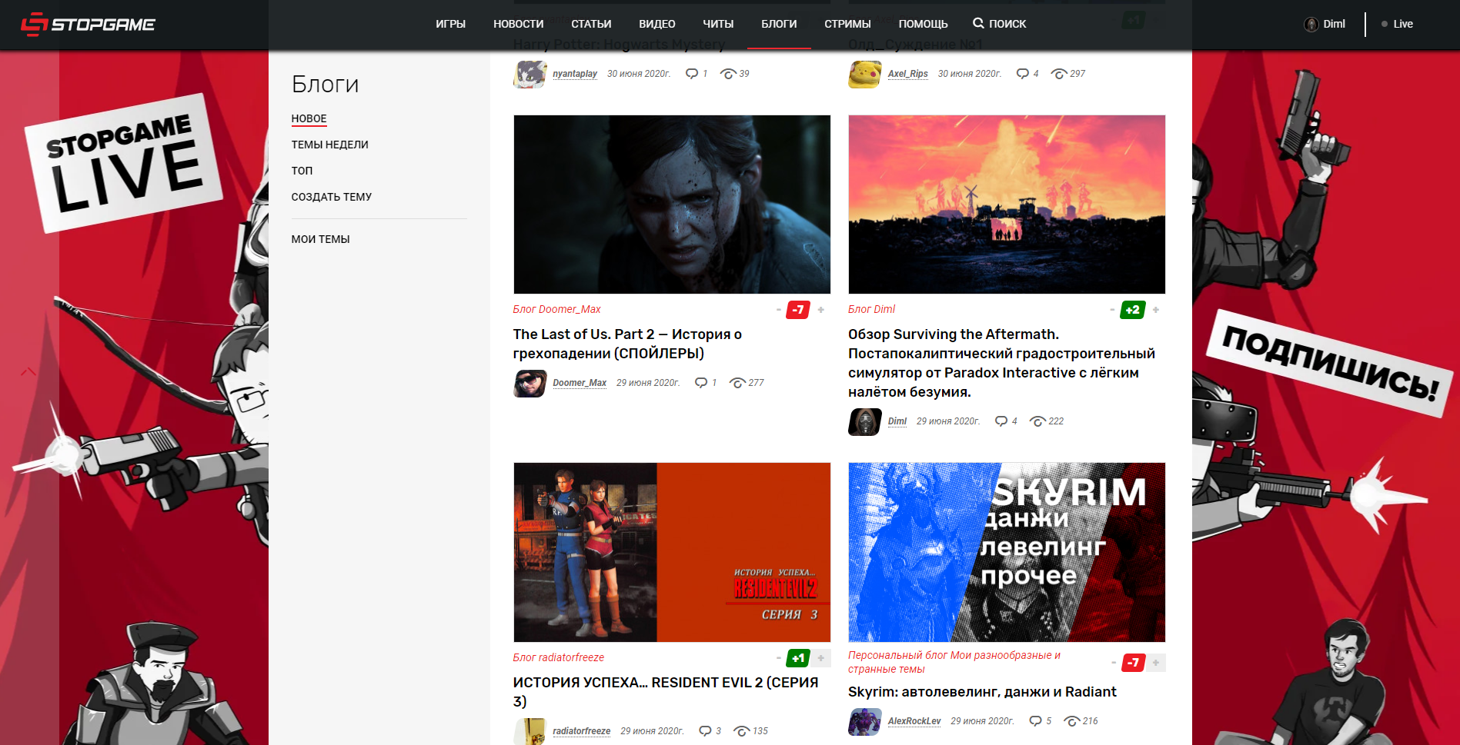Open ЧИТЫ menu
Image resolution: width=1460 pixels, height=745 pixels.
[x=718, y=24]
